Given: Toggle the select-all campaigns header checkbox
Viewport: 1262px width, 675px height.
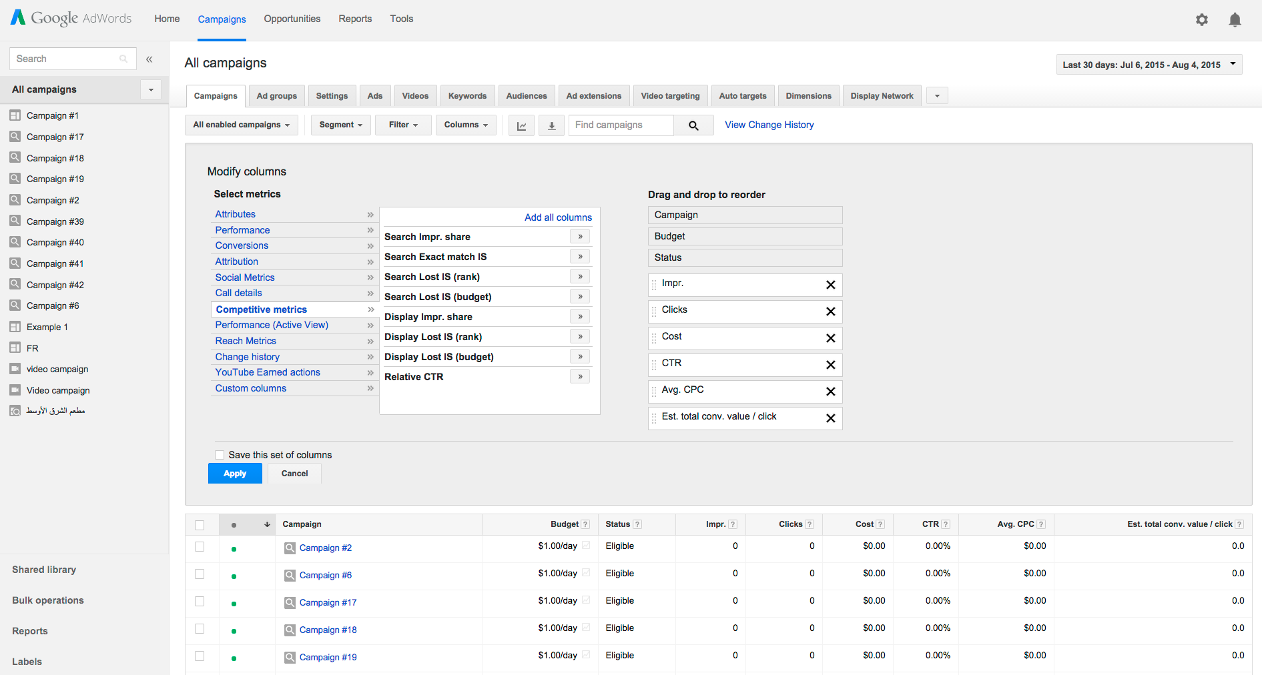Looking at the screenshot, I should [x=200, y=525].
